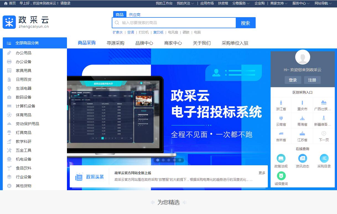
Task: Click the 搜索 button
Action: click(x=245, y=23)
